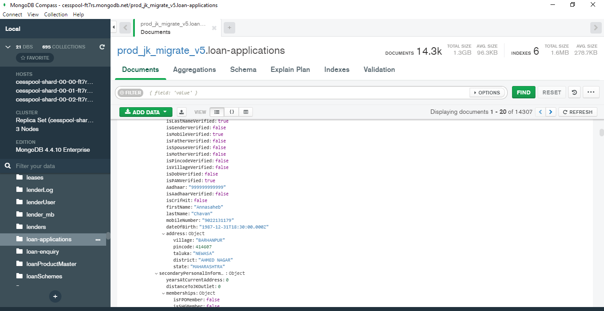Click the refresh databases icon in sidebar

pyautogui.click(x=102, y=47)
